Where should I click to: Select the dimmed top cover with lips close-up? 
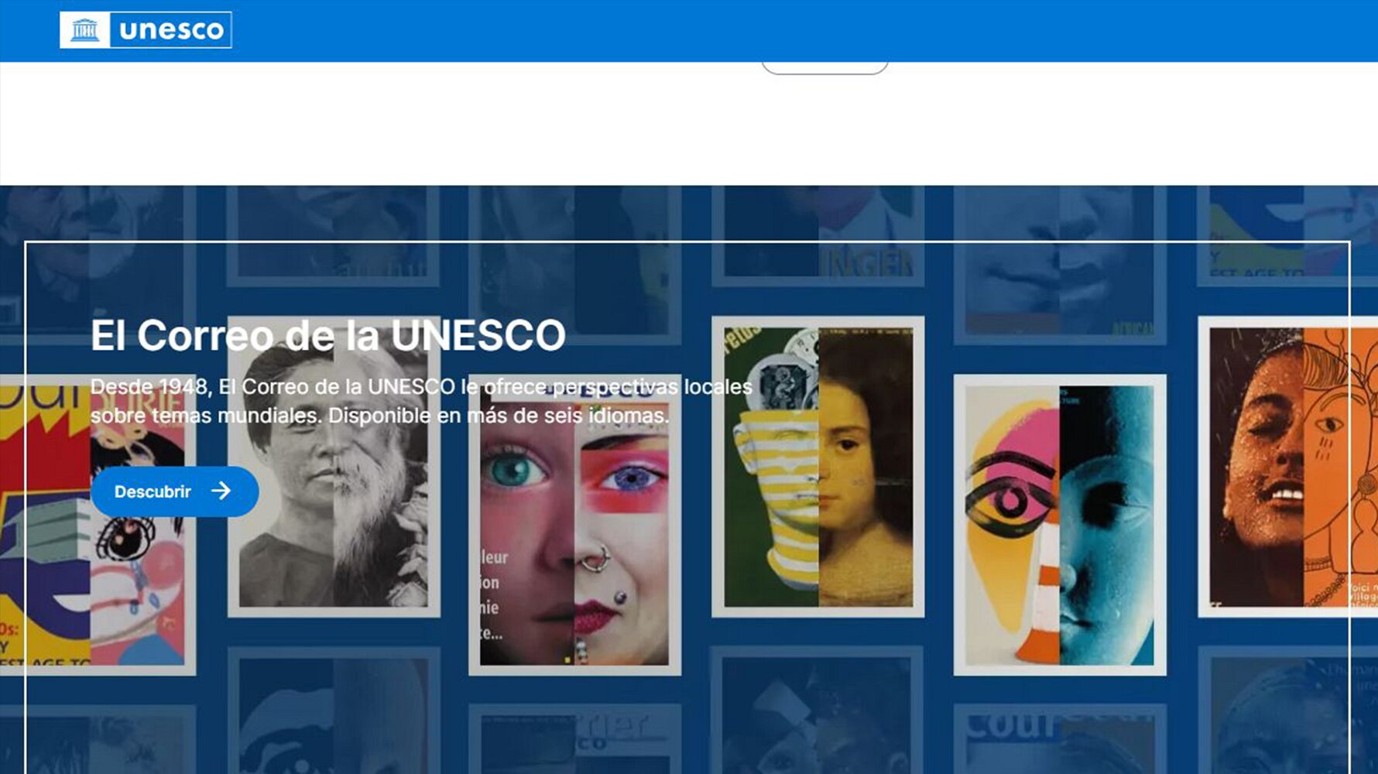pyautogui.click(x=1060, y=265)
